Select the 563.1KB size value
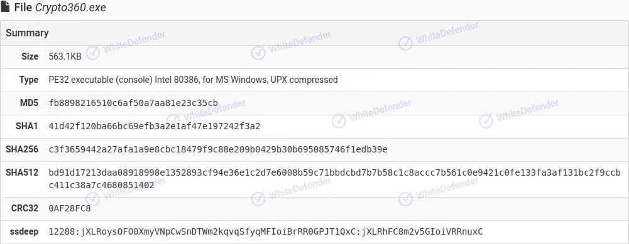The height and width of the screenshot is (244, 629). (x=65, y=56)
